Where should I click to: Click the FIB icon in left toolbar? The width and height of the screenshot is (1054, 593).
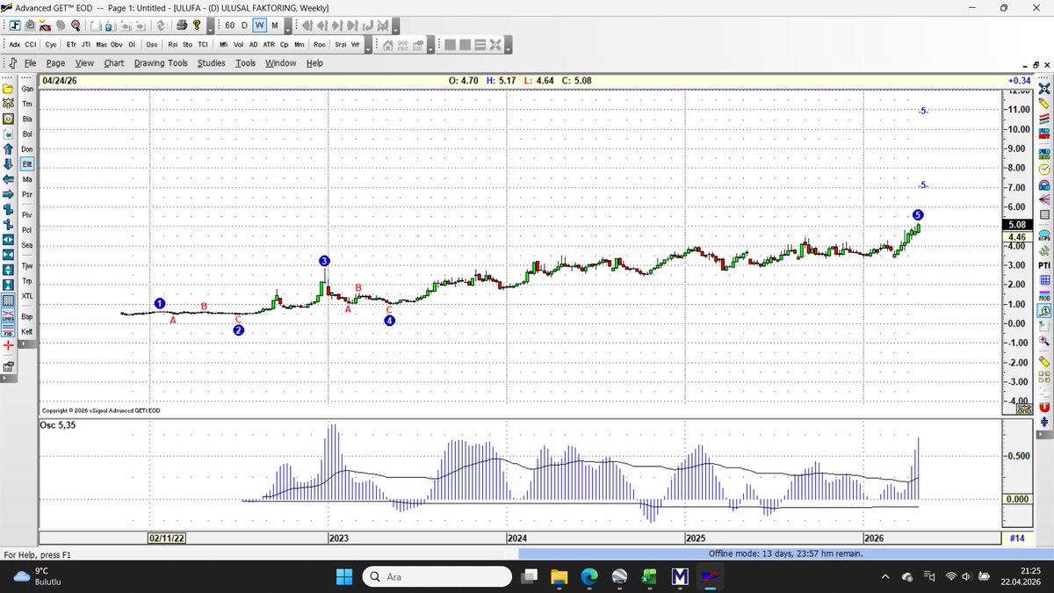coord(8,331)
